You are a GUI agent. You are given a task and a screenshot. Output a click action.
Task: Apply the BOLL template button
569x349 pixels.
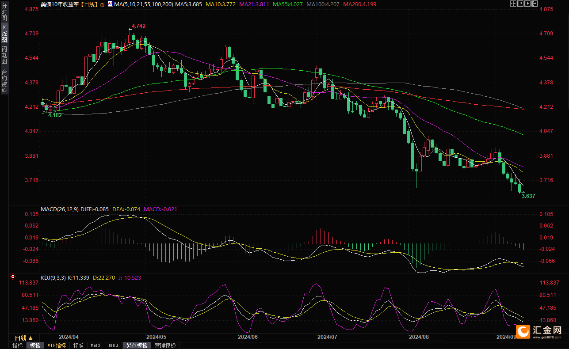pyautogui.click(x=114, y=345)
